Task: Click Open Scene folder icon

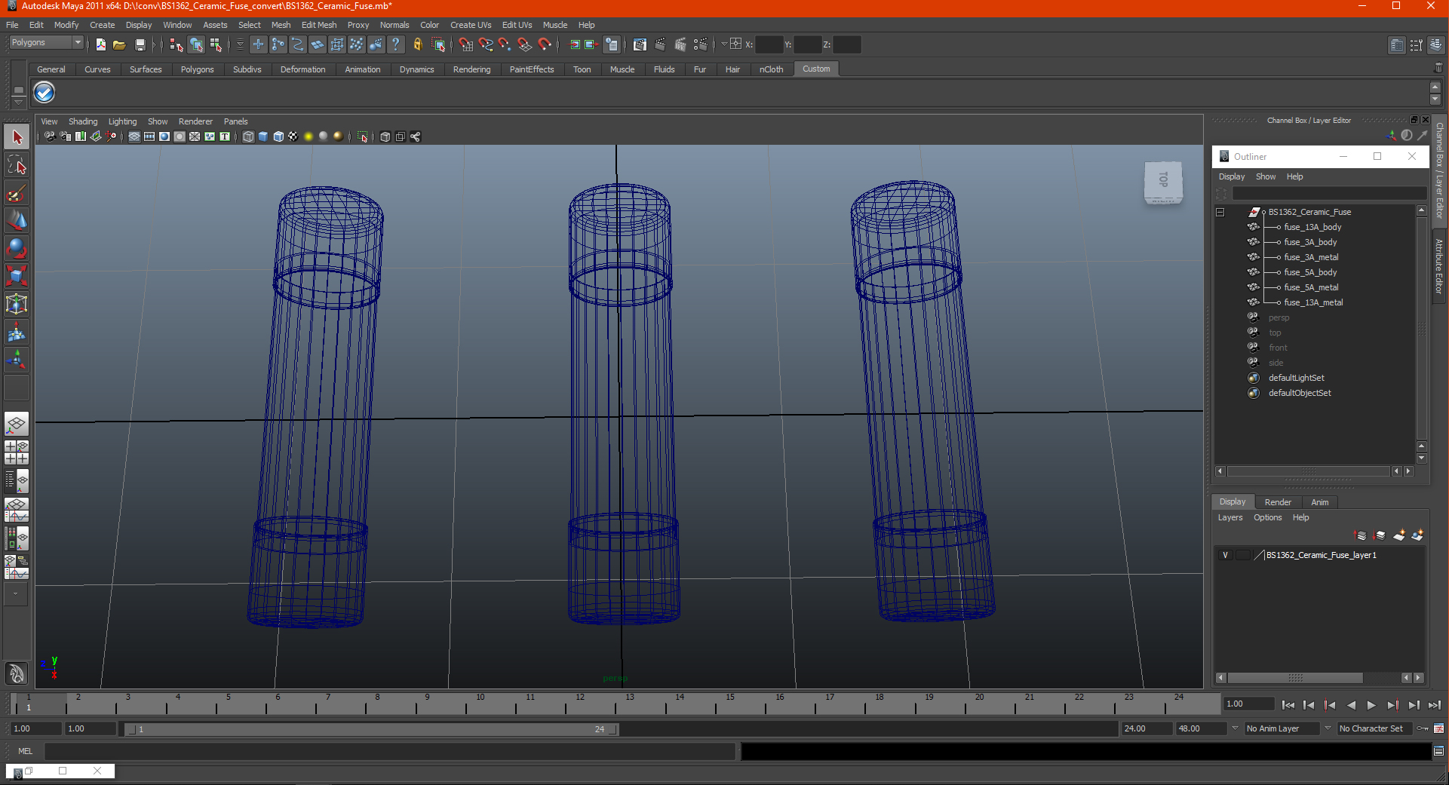Action: (119, 44)
